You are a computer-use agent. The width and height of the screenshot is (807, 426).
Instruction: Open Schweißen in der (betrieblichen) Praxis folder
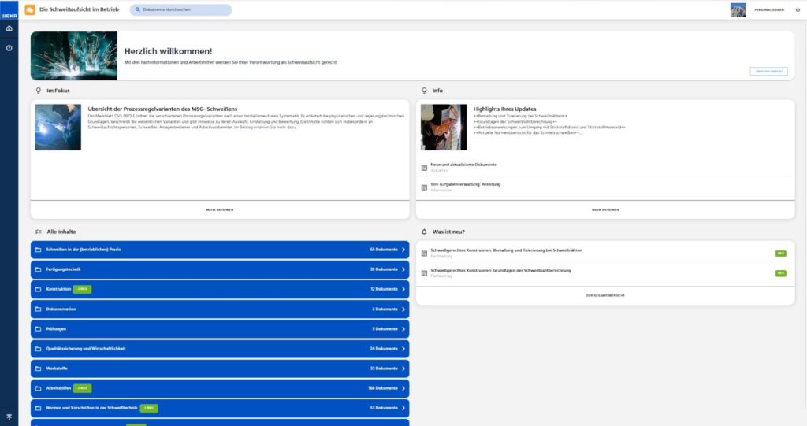[220, 250]
